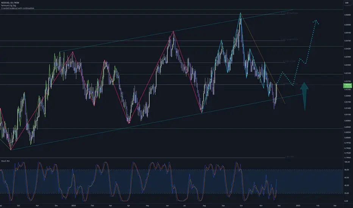Click the 0.84300 price axis label
Screen dimensions: 353x208
click(x=348, y=49)
